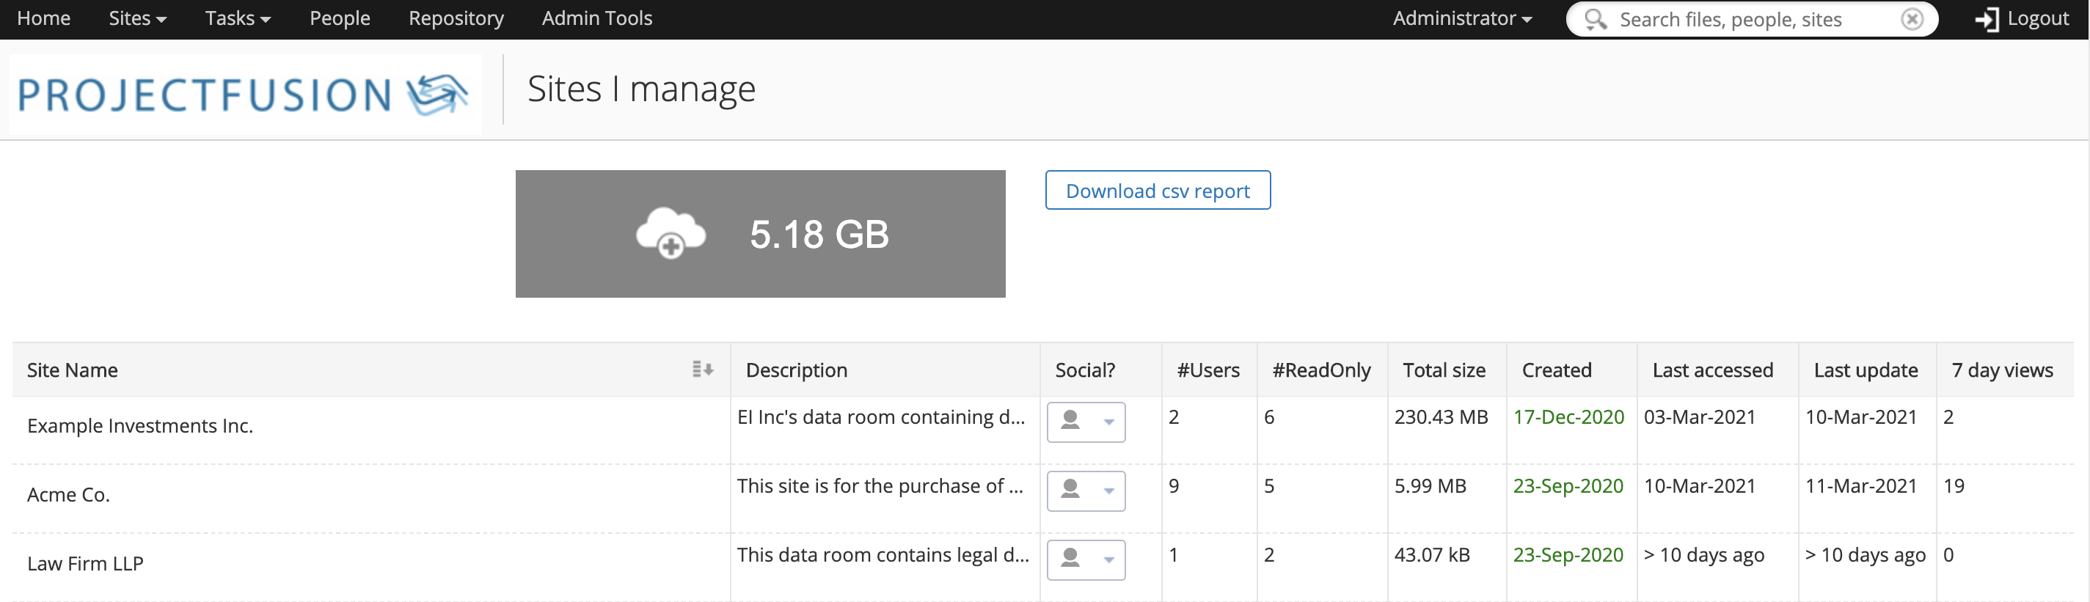Open Social dropdown for Example Investments Inc.
The width and height of the screenshot is (2090, 602).
point(1086,422)
